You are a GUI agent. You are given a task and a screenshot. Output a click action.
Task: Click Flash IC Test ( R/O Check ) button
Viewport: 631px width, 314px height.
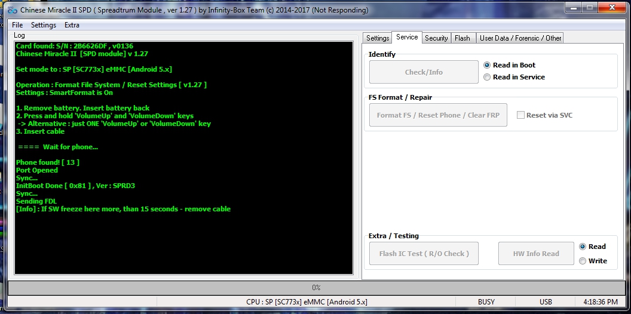pyautogui.click(x=424, y=254)
